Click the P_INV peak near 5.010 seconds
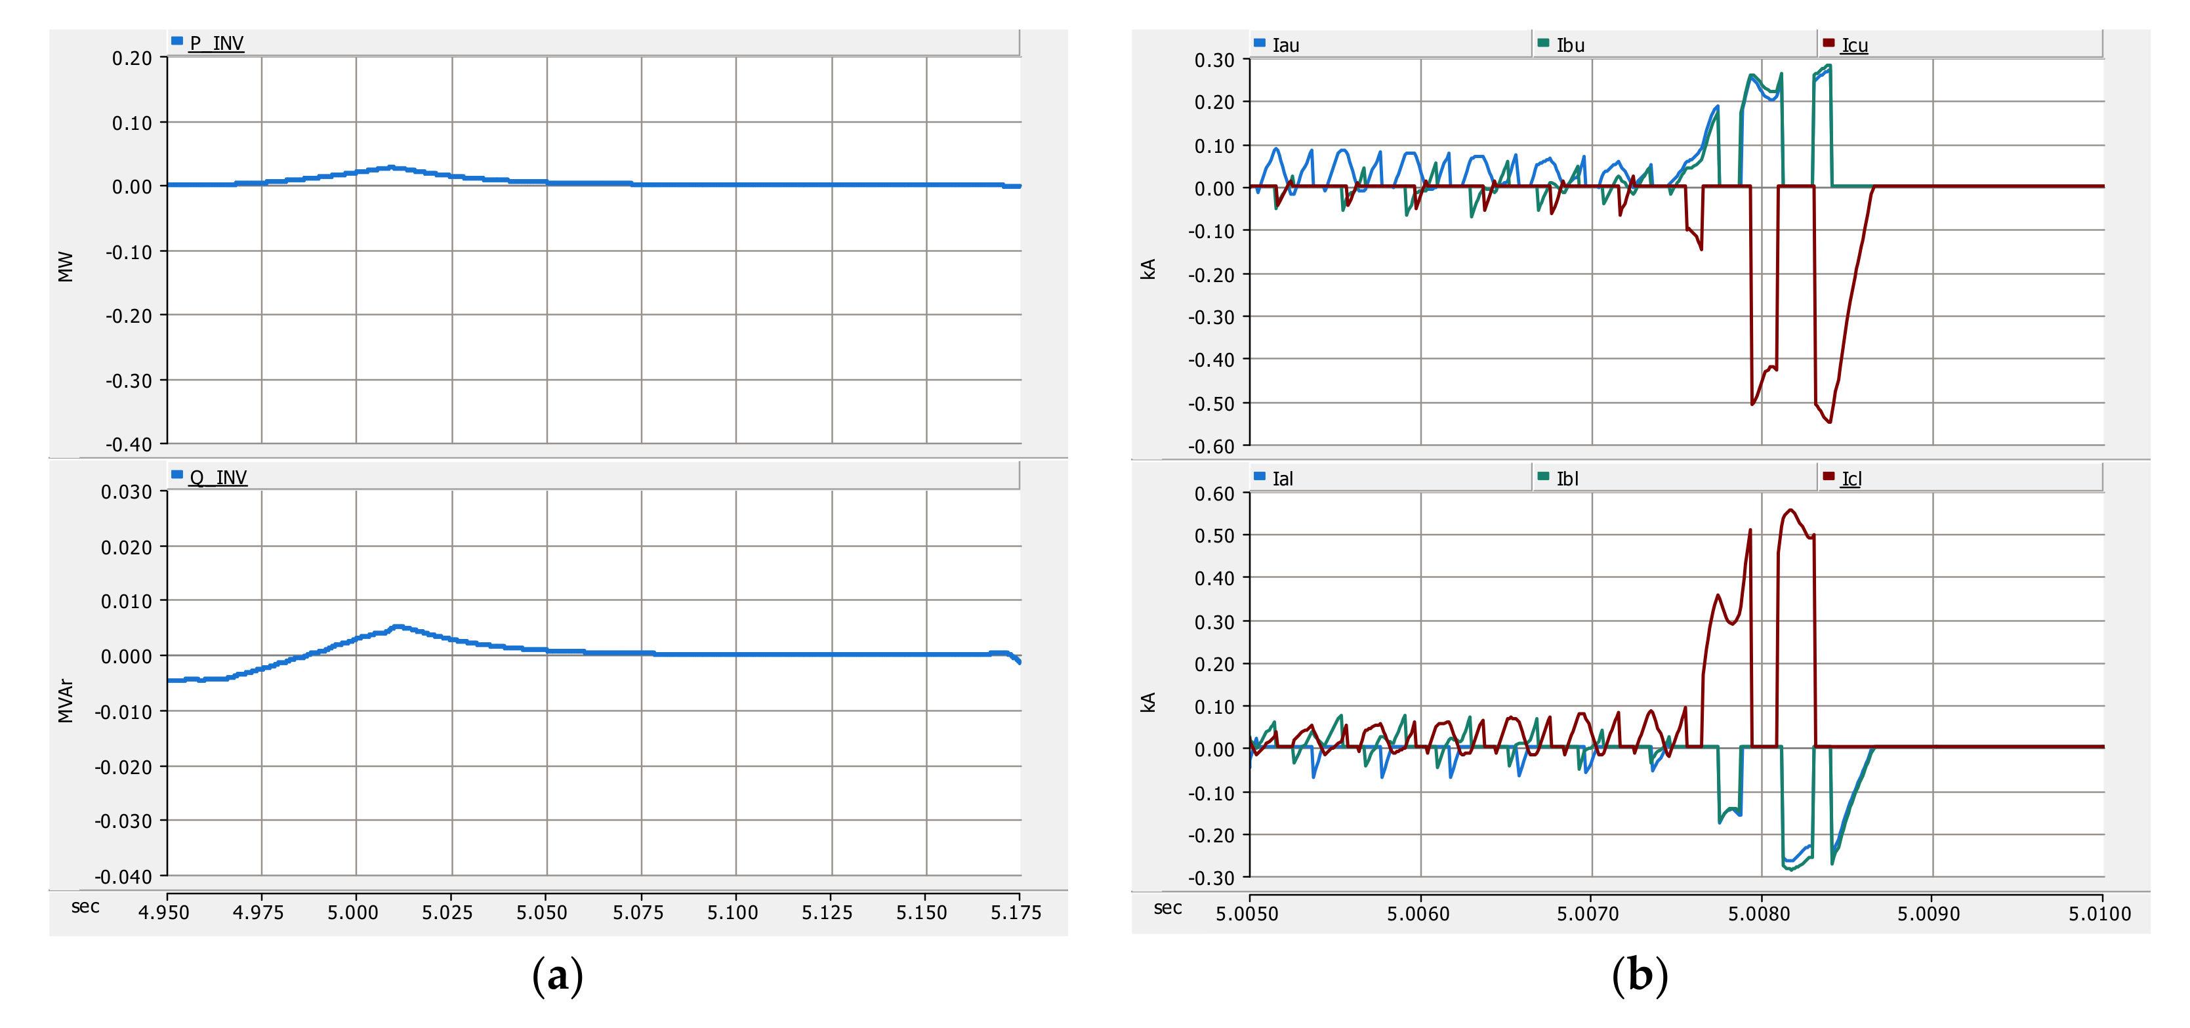This screenshot has width=2190, height=1028. [391, 167]
